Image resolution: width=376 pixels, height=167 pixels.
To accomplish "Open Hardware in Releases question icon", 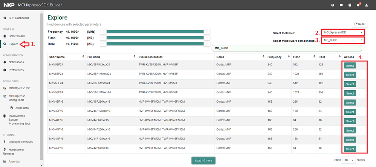I will 5,150.
